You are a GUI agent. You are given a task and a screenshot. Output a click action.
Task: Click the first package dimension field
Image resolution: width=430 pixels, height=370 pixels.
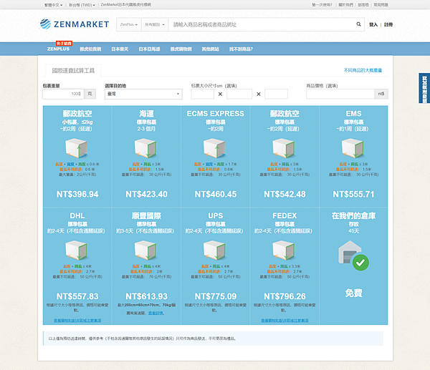202,94
